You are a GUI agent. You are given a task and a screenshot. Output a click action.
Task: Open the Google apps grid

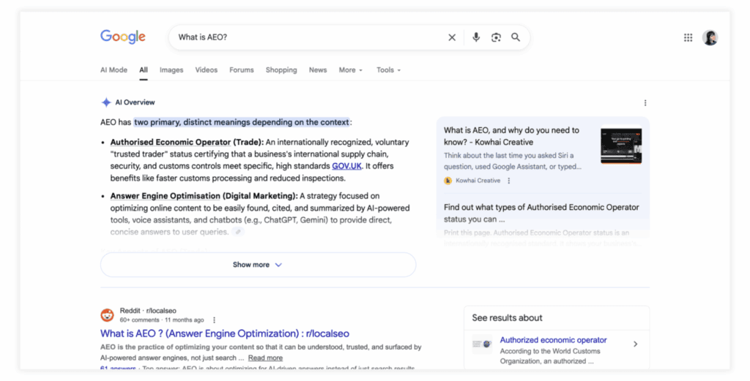[x=688, y=37]
